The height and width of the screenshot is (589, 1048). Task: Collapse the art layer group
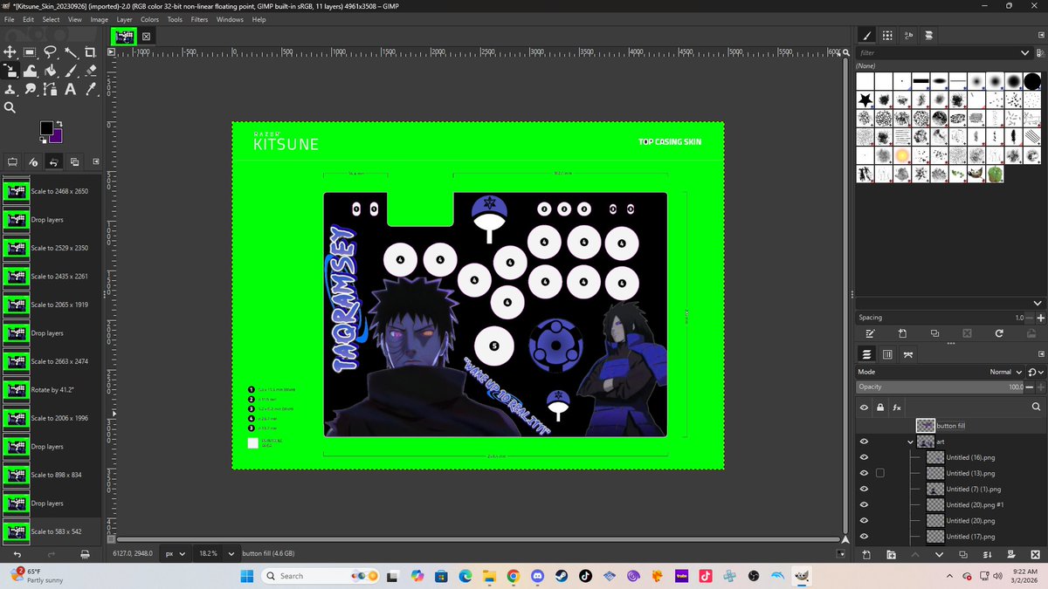pos(910,442)
